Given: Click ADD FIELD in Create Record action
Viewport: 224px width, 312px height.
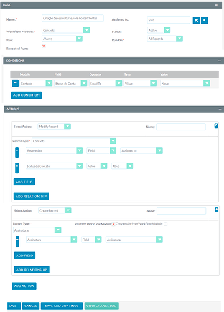Looking at the screenshot, I should tap(25, 255).
